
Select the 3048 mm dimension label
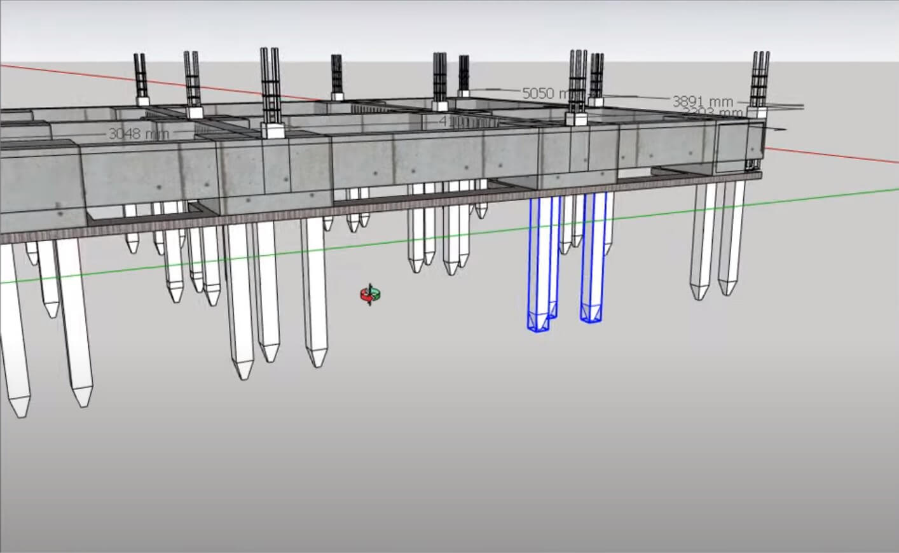pyautogui.click(x=139, y=134)
